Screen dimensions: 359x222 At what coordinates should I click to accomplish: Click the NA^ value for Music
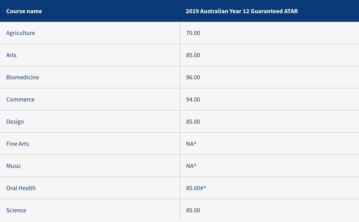(x=191, y=166)
